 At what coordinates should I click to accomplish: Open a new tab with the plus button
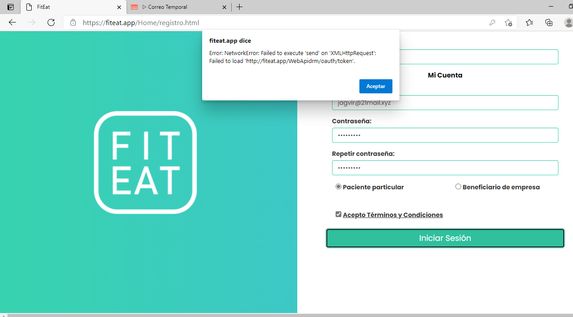[x=239, y=7]
